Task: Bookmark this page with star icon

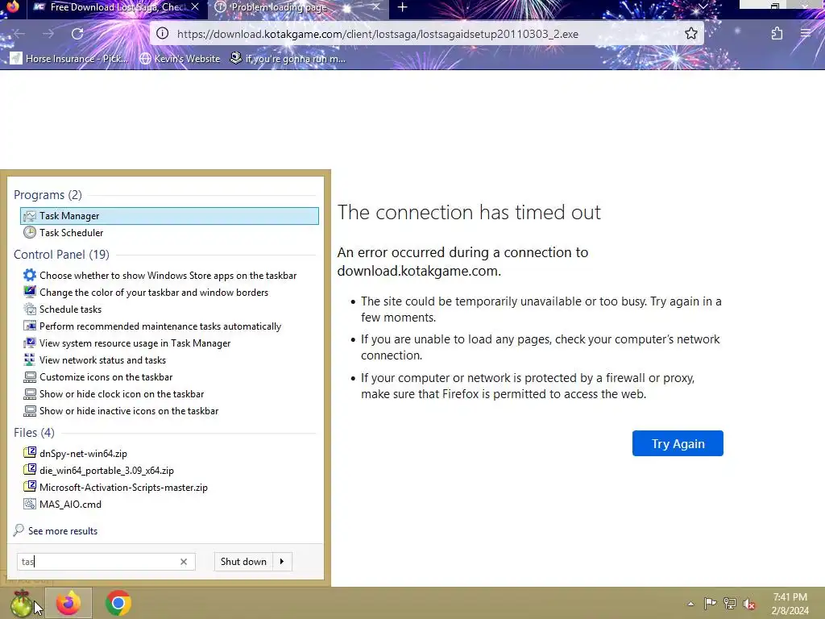Action: click(x=691, y=34)
